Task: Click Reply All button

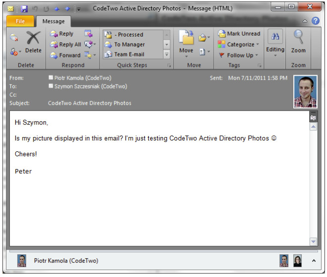Action: [65, 45]
